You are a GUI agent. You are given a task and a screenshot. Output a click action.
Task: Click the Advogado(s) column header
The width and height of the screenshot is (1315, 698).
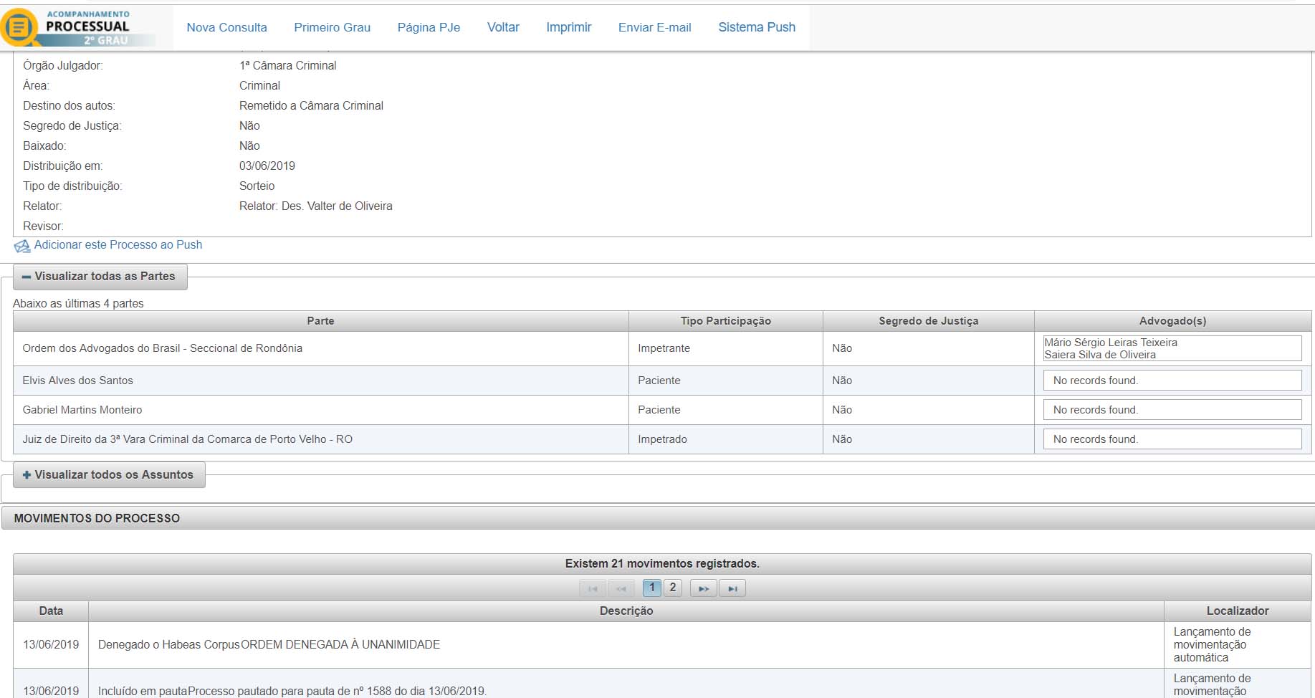pos(1172,321)
